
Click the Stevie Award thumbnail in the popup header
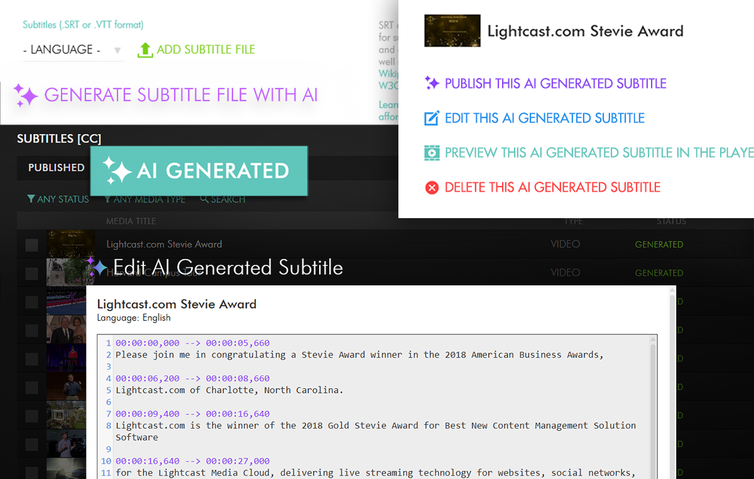tap(452, 31)
